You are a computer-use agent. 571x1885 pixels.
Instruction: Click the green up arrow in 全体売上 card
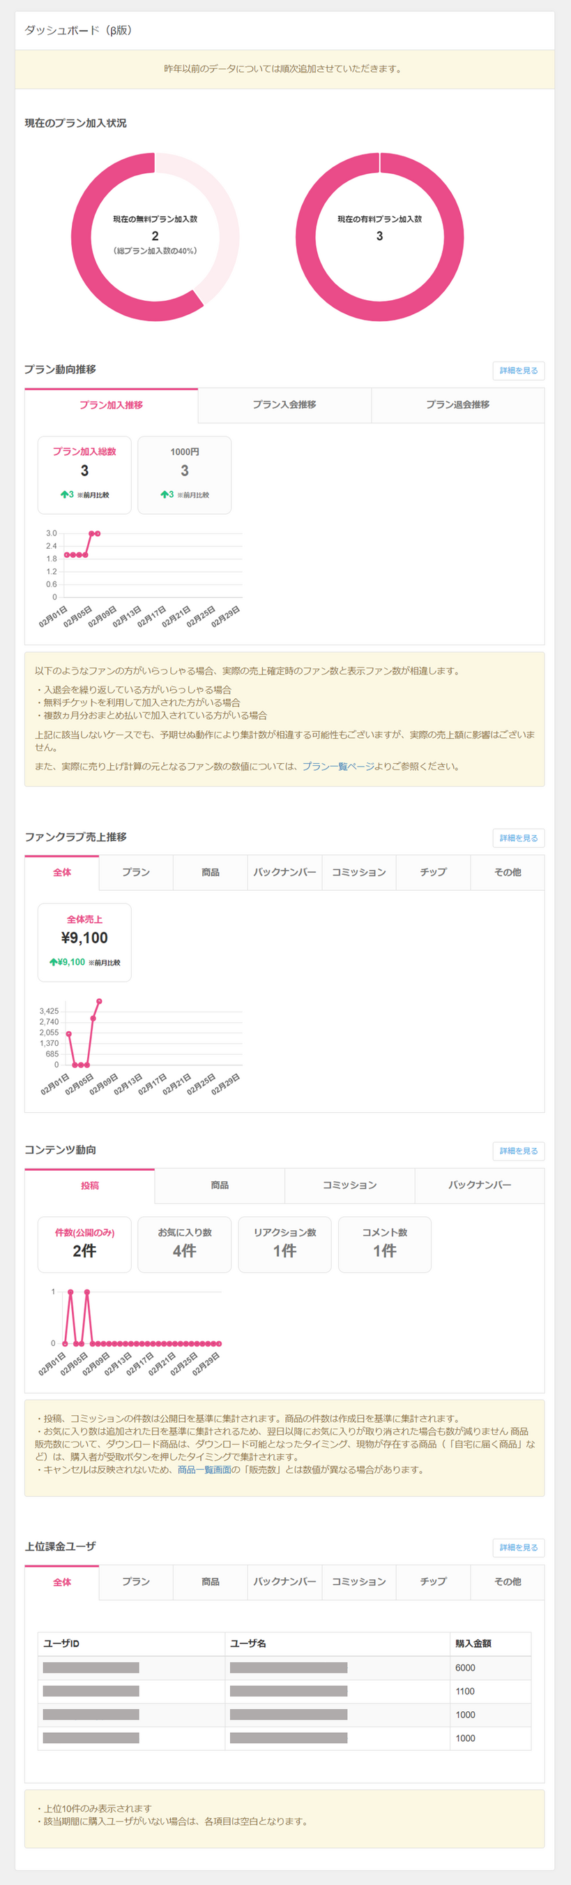point(54,962)
